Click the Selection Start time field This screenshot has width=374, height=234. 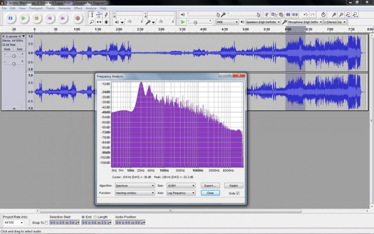click(x=64, y=223)
